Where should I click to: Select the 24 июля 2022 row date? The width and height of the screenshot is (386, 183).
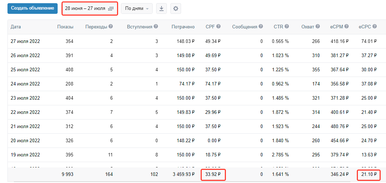pos(25,84)
